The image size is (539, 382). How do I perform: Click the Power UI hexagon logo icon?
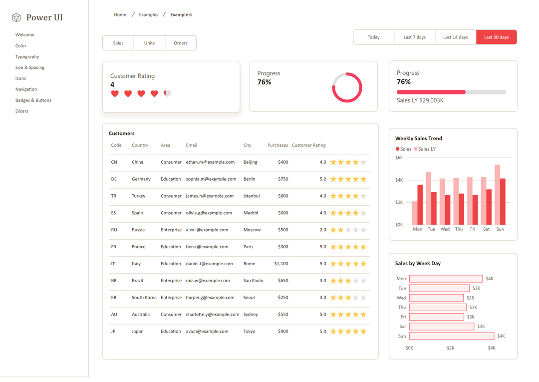pyautogui.click(x=16, y=17)
